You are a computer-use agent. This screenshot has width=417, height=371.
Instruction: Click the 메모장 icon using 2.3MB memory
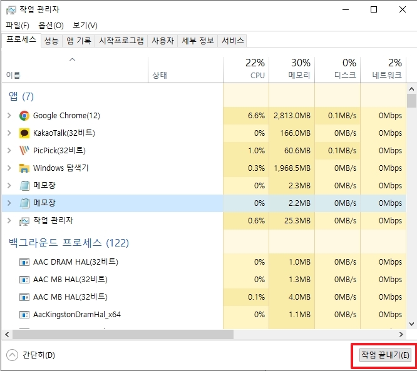click(x=24, y=185)
